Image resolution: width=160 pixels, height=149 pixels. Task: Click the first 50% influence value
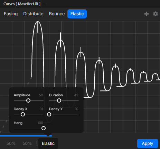coord(11,143)
